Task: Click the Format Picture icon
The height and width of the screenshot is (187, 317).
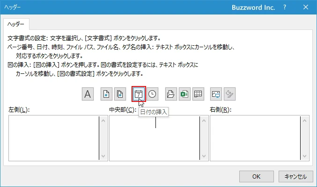Action: [x=229, y=94]
